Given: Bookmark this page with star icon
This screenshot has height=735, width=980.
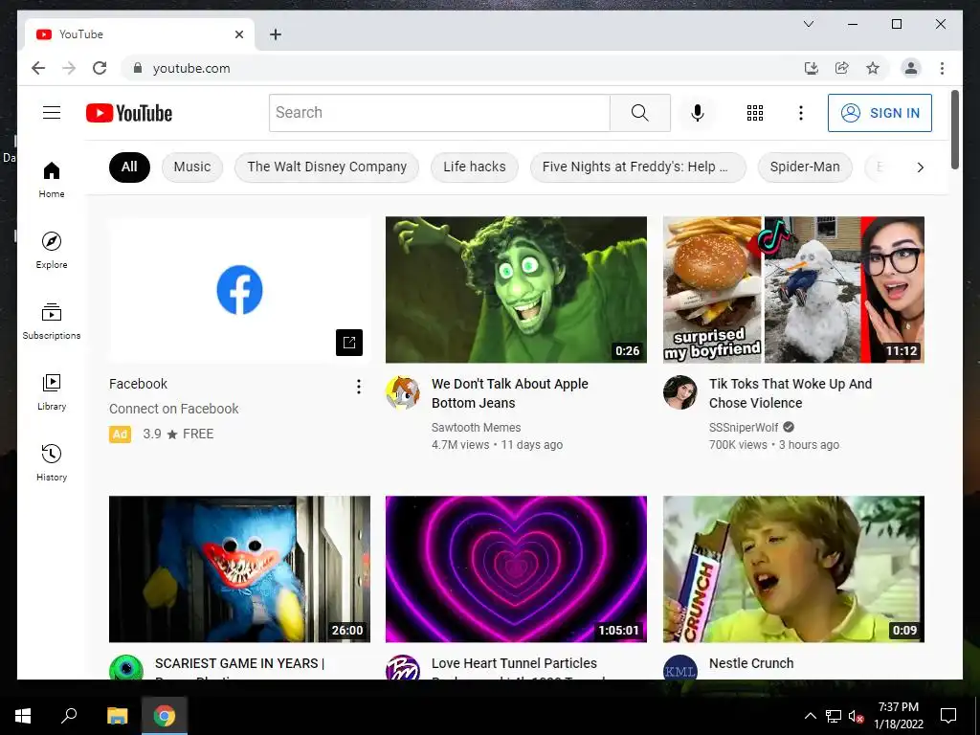Looking at the screenshot, I should pos(873,68).
